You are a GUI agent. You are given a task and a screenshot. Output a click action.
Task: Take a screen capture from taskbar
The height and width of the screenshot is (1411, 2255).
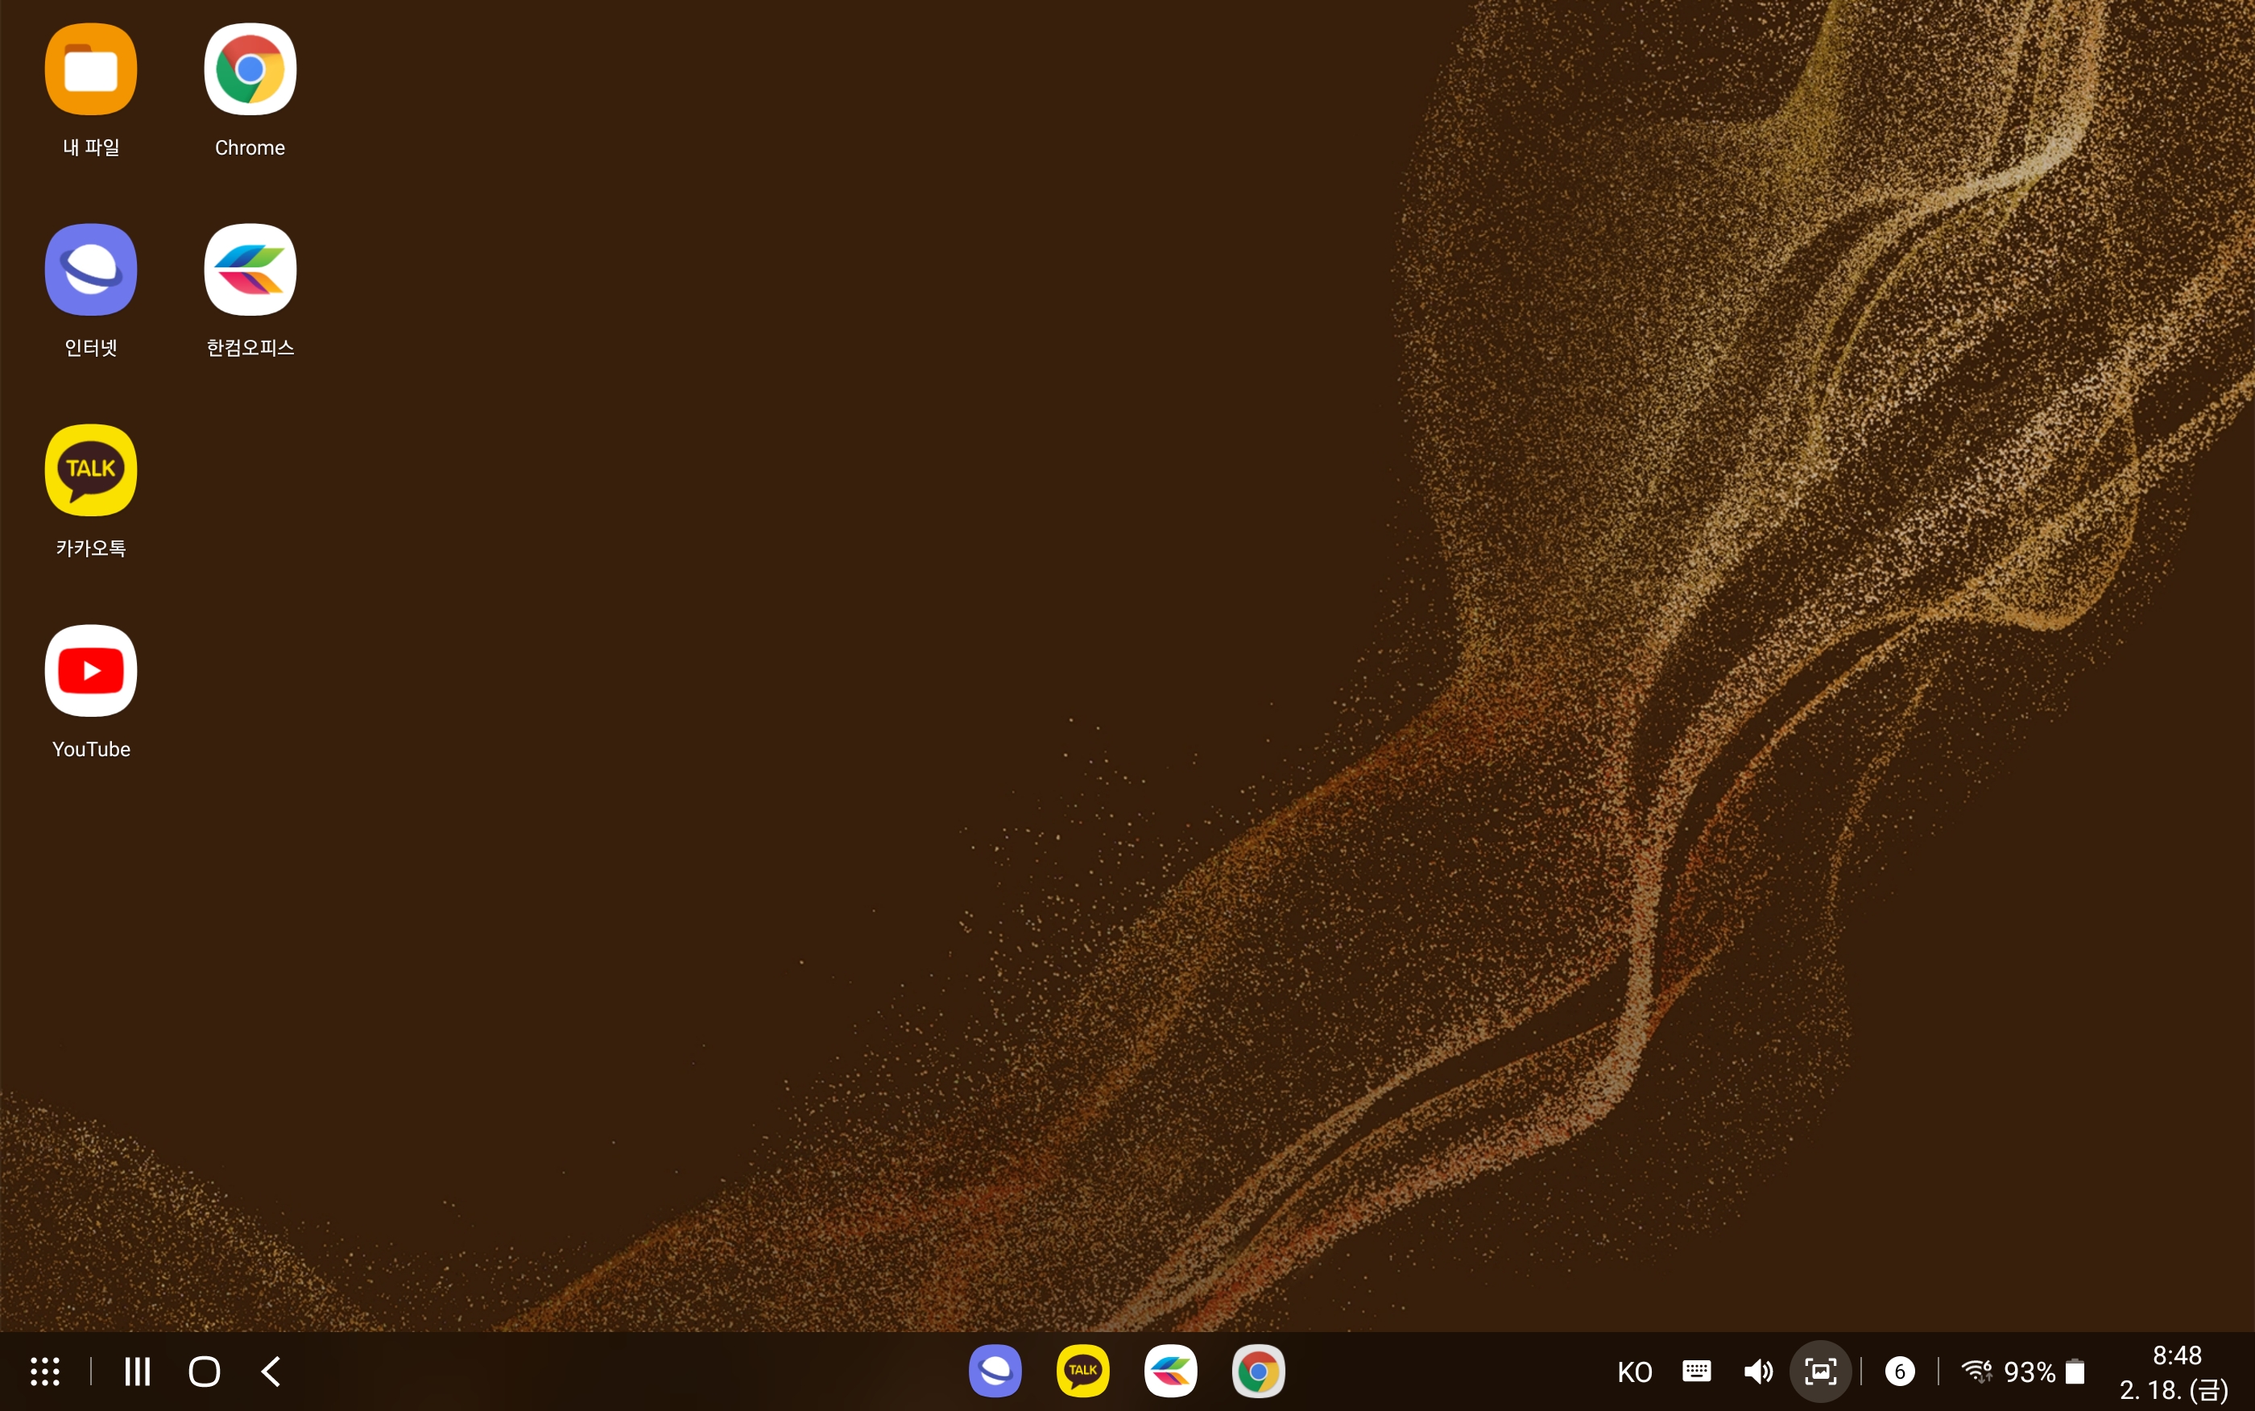1820,1371
